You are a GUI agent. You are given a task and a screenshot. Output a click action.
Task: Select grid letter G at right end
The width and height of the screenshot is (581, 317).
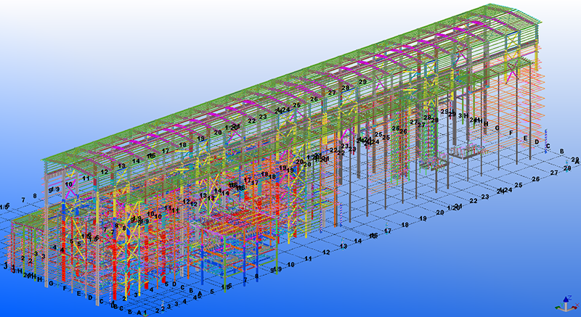pos(497,128)
